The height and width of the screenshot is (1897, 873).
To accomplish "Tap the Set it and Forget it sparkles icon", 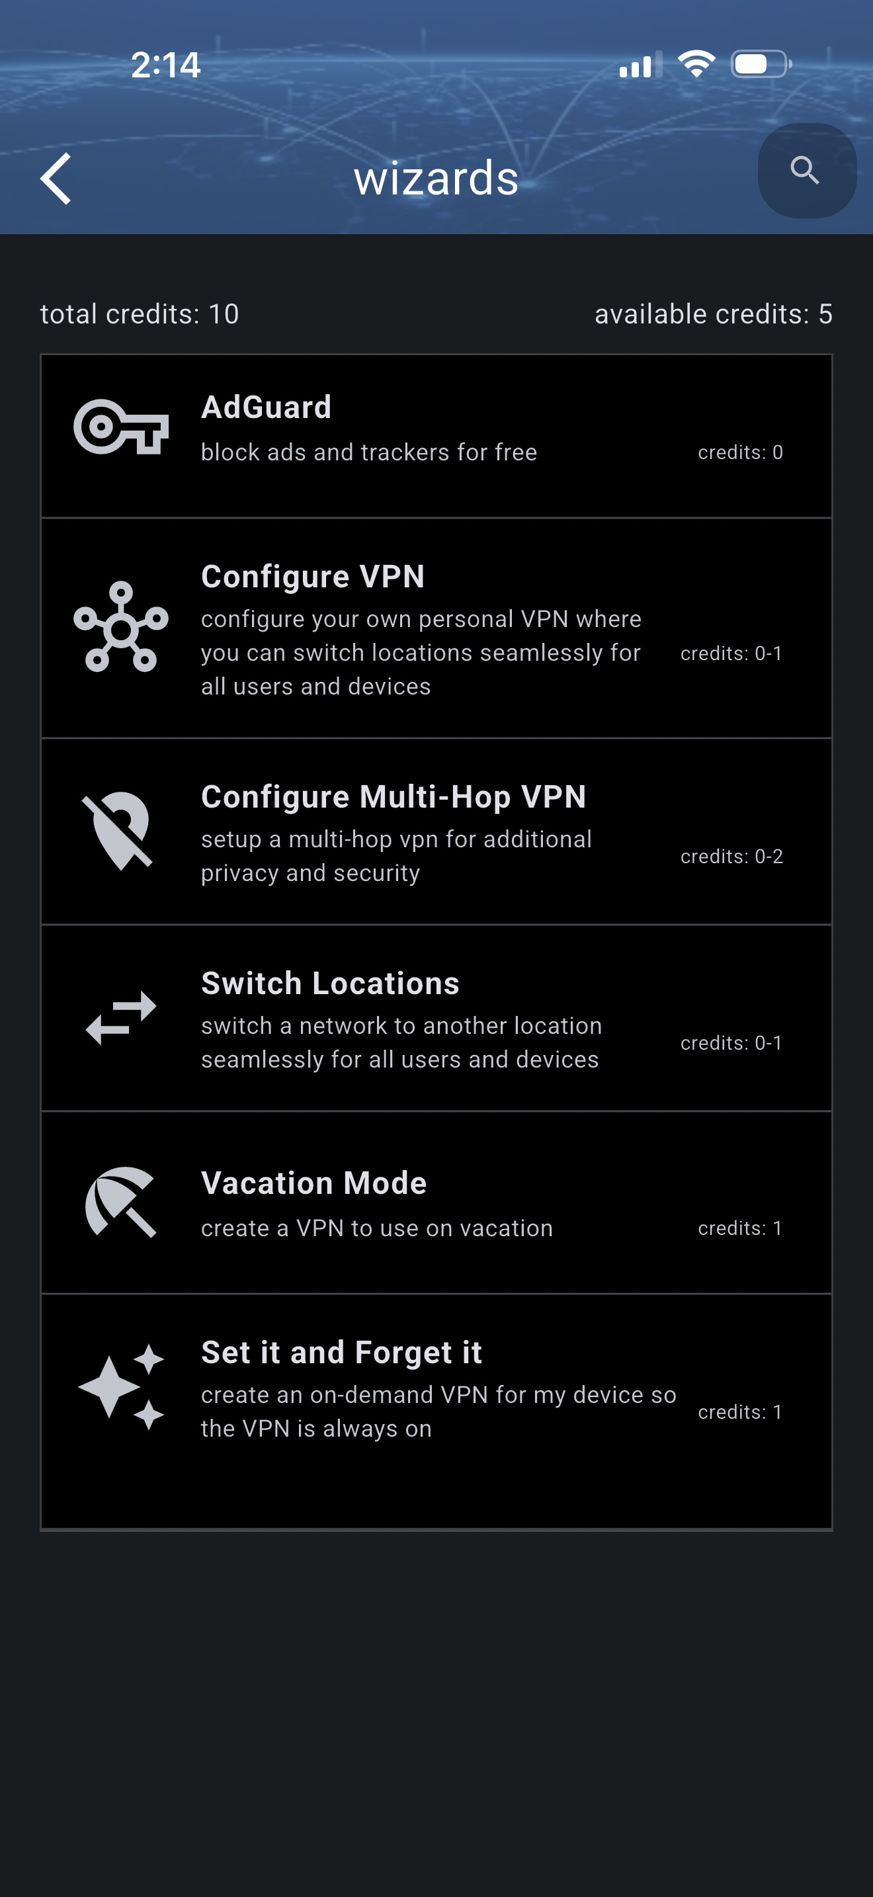I will [x=121, y=1386].
